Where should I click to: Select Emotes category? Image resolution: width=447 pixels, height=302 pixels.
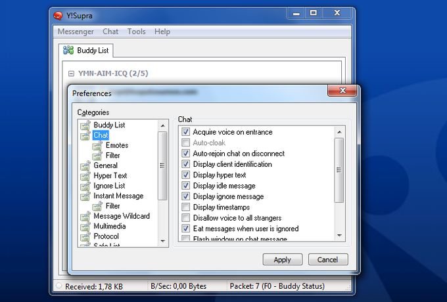(x=117, y=145)
